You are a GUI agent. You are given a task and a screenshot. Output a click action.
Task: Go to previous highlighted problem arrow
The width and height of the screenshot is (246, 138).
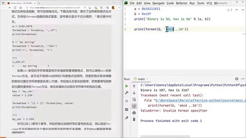[237, 10]
